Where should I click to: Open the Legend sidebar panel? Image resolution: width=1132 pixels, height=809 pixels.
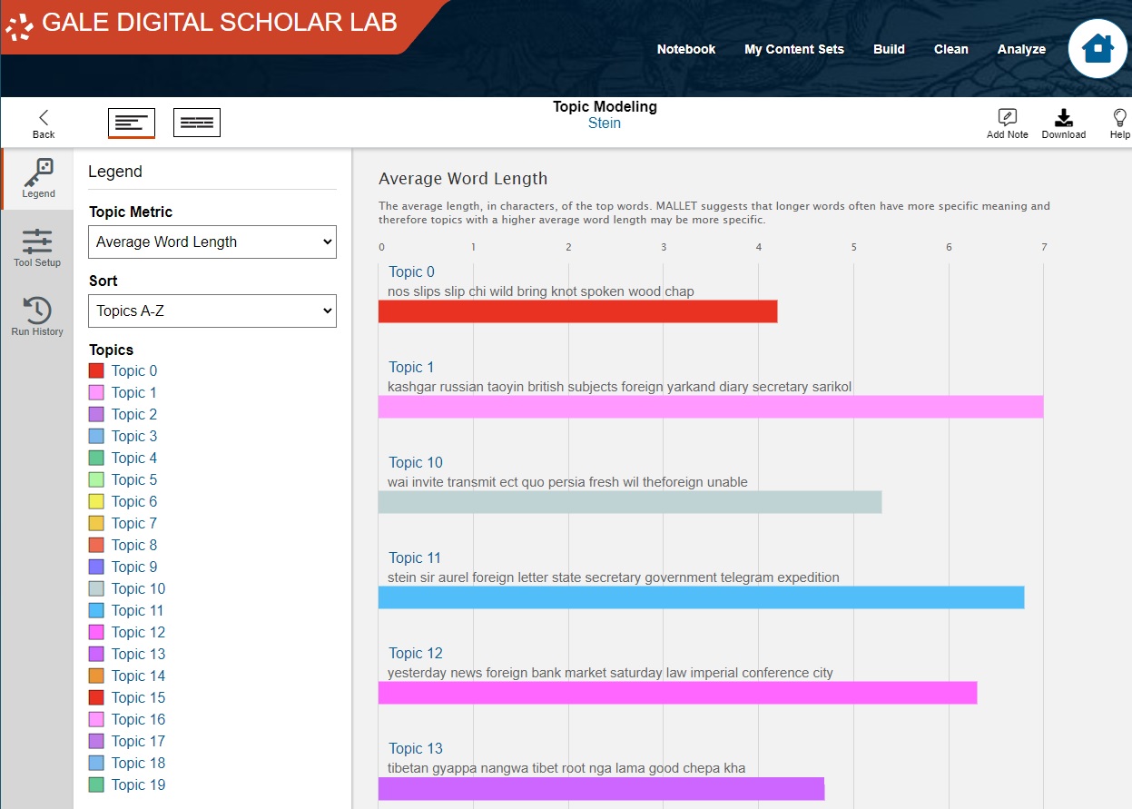coord(38,178)
